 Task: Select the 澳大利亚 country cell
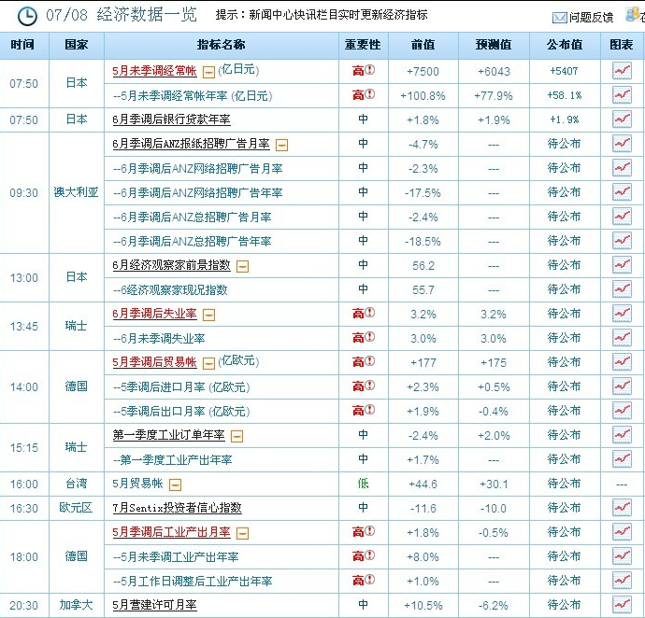click(77, 192)
